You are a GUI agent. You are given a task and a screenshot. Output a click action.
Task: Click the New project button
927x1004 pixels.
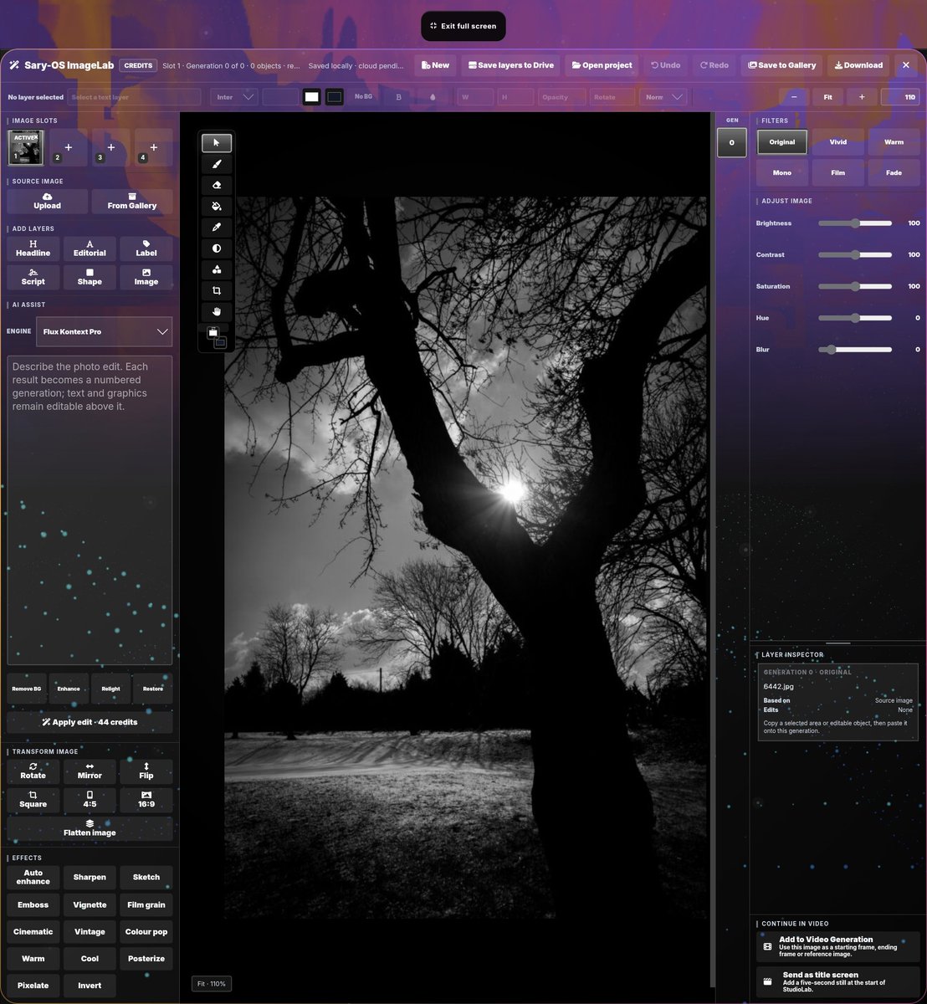pyautogui.click(x=435, y=65)
